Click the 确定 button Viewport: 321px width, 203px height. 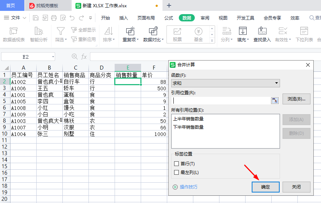coord(266,187)
